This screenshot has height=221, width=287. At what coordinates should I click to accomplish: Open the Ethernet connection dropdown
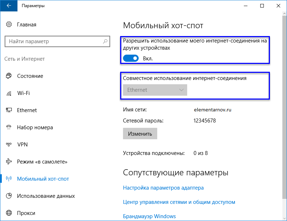click(x=155, y=90)
